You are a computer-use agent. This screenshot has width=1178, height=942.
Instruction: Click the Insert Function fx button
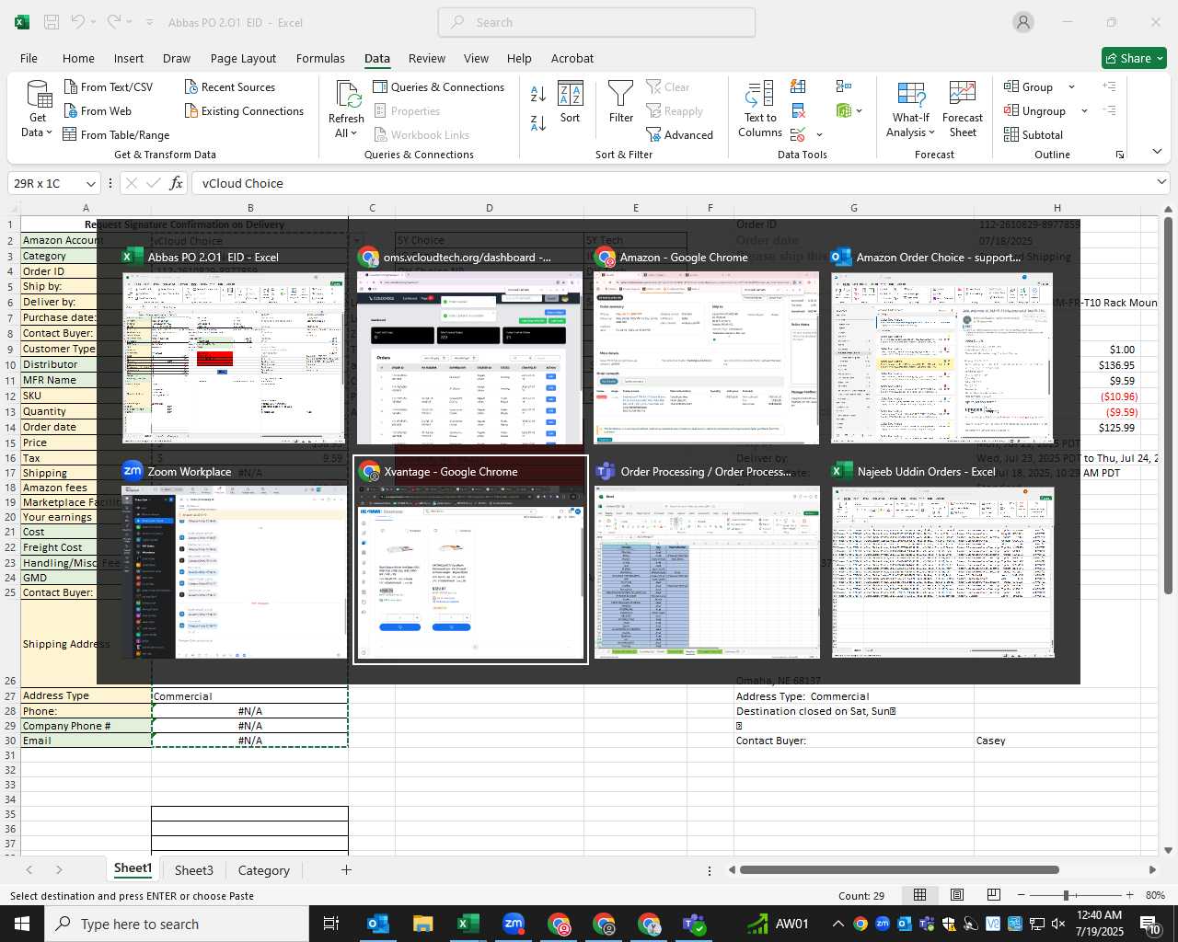[177, 183]
